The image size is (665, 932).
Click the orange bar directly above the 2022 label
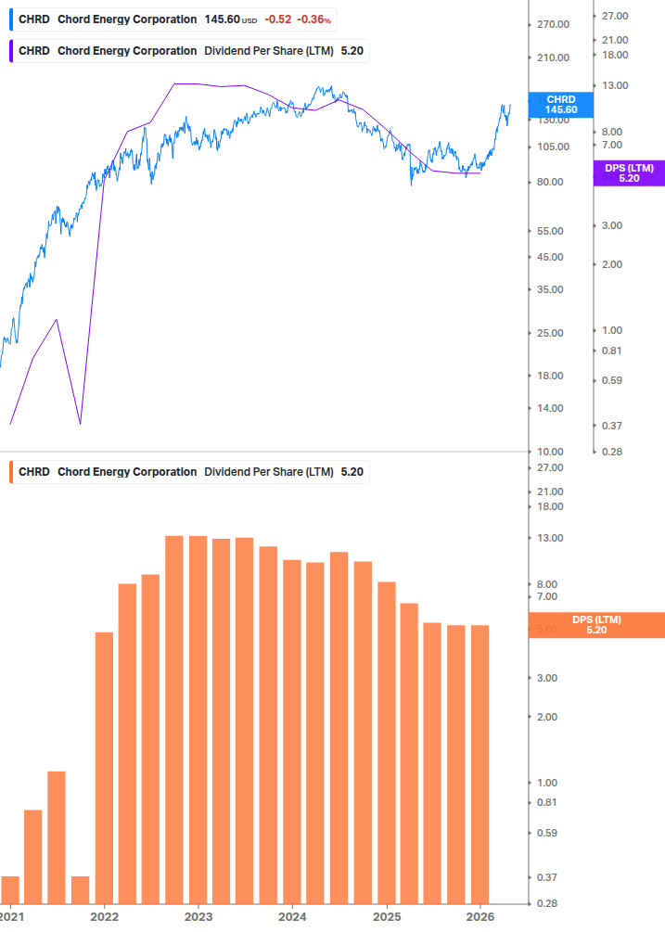(x=104, y=768)
